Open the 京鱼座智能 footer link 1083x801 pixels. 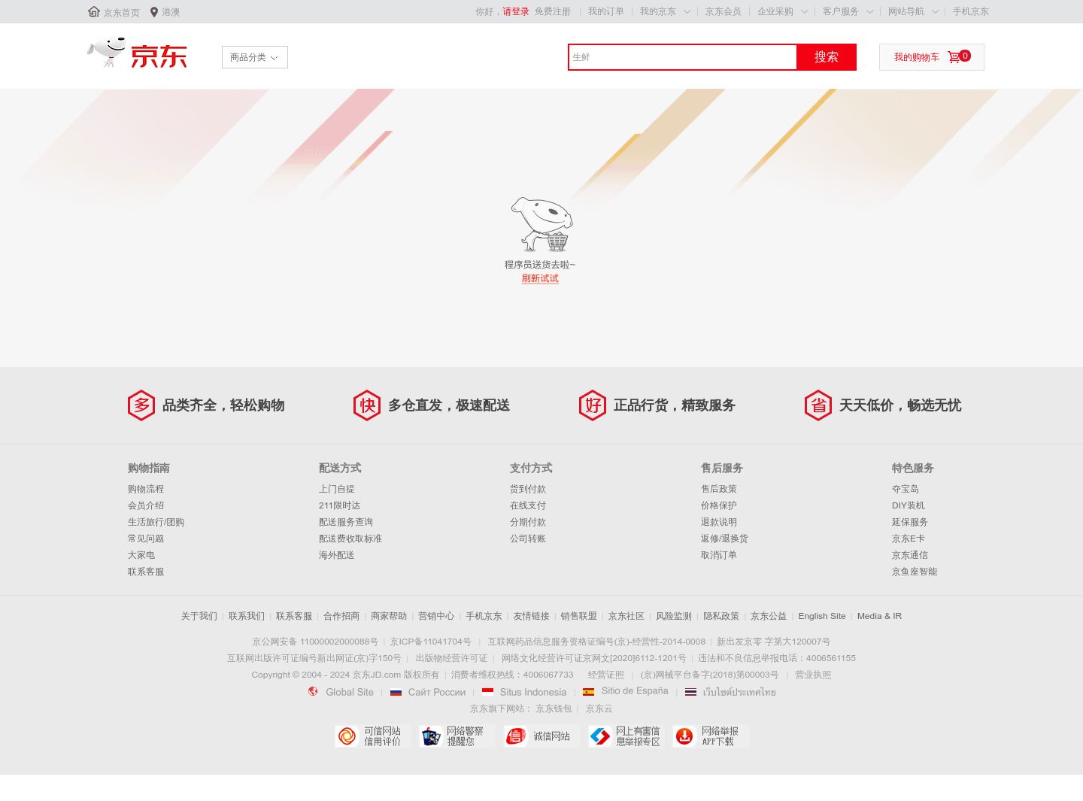click(915, 572)
